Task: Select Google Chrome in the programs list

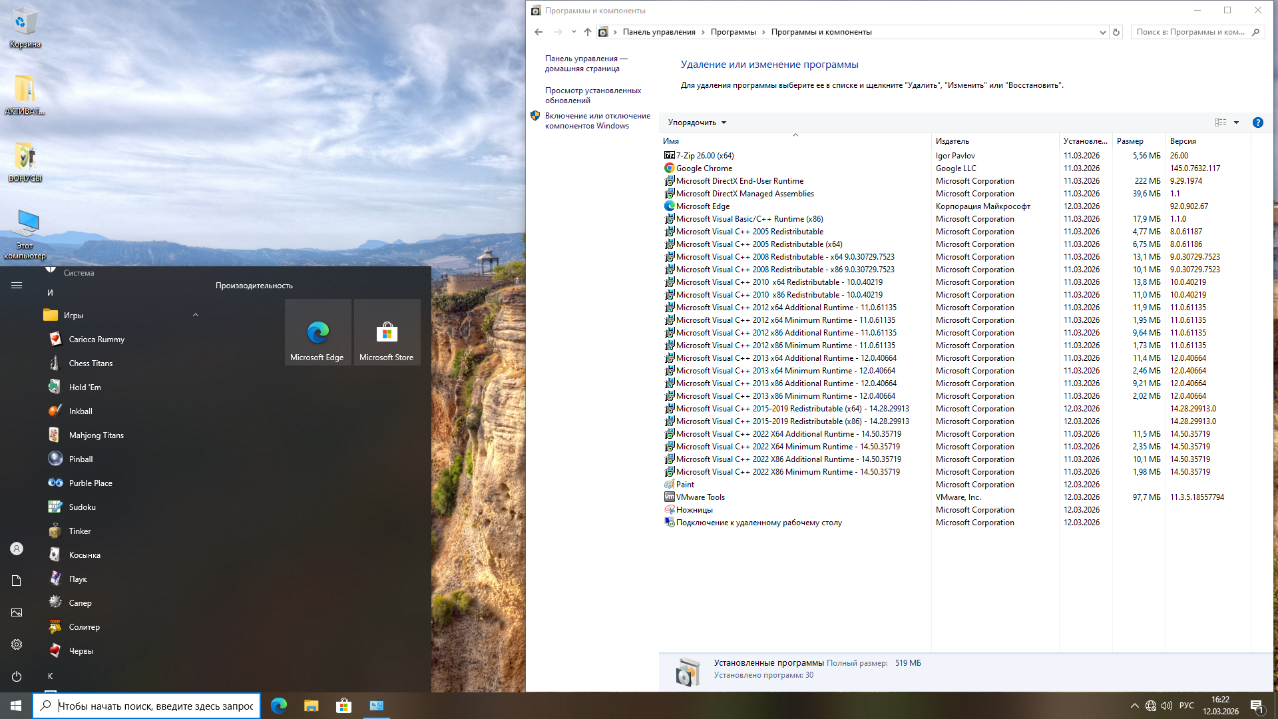Action: pos(704,168)
